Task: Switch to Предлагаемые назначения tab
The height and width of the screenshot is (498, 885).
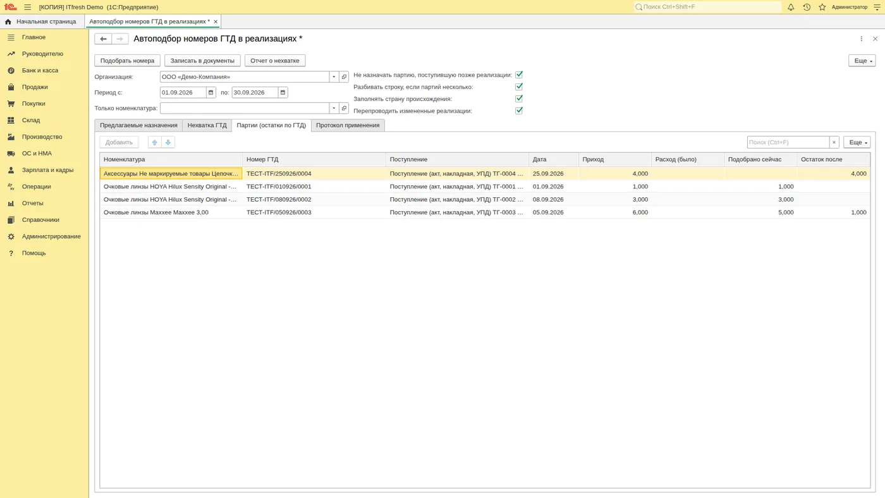Action: [x=138, y=125]
